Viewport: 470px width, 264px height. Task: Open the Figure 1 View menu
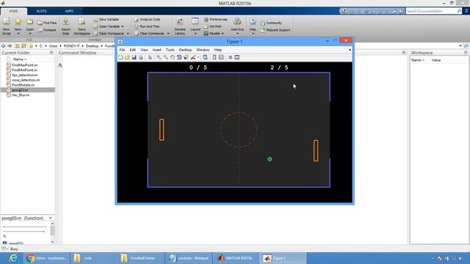coord(144,50)
